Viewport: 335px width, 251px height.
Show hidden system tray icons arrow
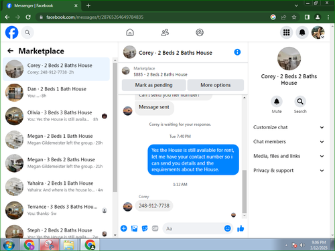point(286,245)
